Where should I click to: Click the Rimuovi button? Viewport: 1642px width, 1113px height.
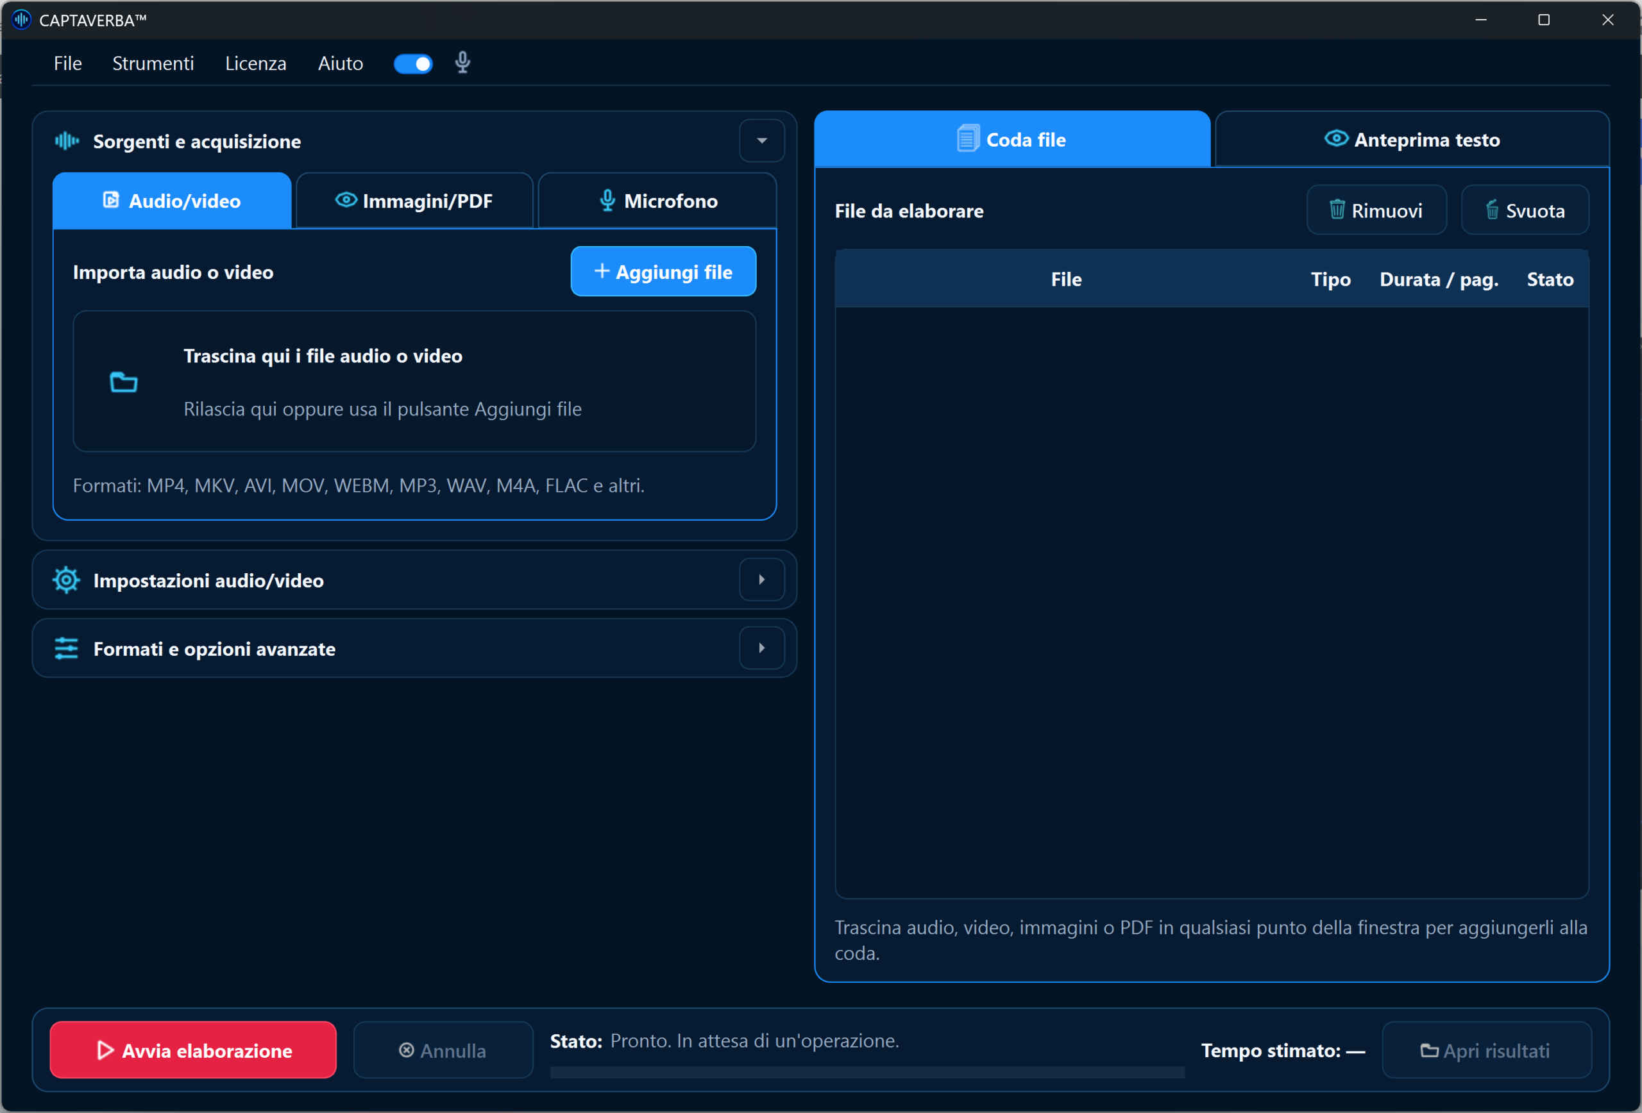[1376, 210]
